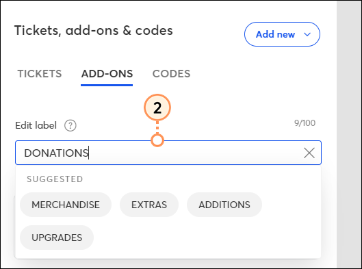Select the ADD-ONS tab

pos(107,74)
